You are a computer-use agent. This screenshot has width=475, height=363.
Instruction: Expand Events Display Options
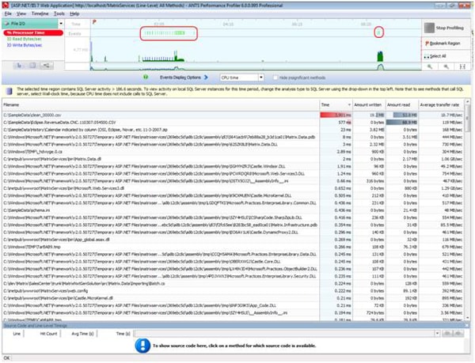click(x=184, y=78)
